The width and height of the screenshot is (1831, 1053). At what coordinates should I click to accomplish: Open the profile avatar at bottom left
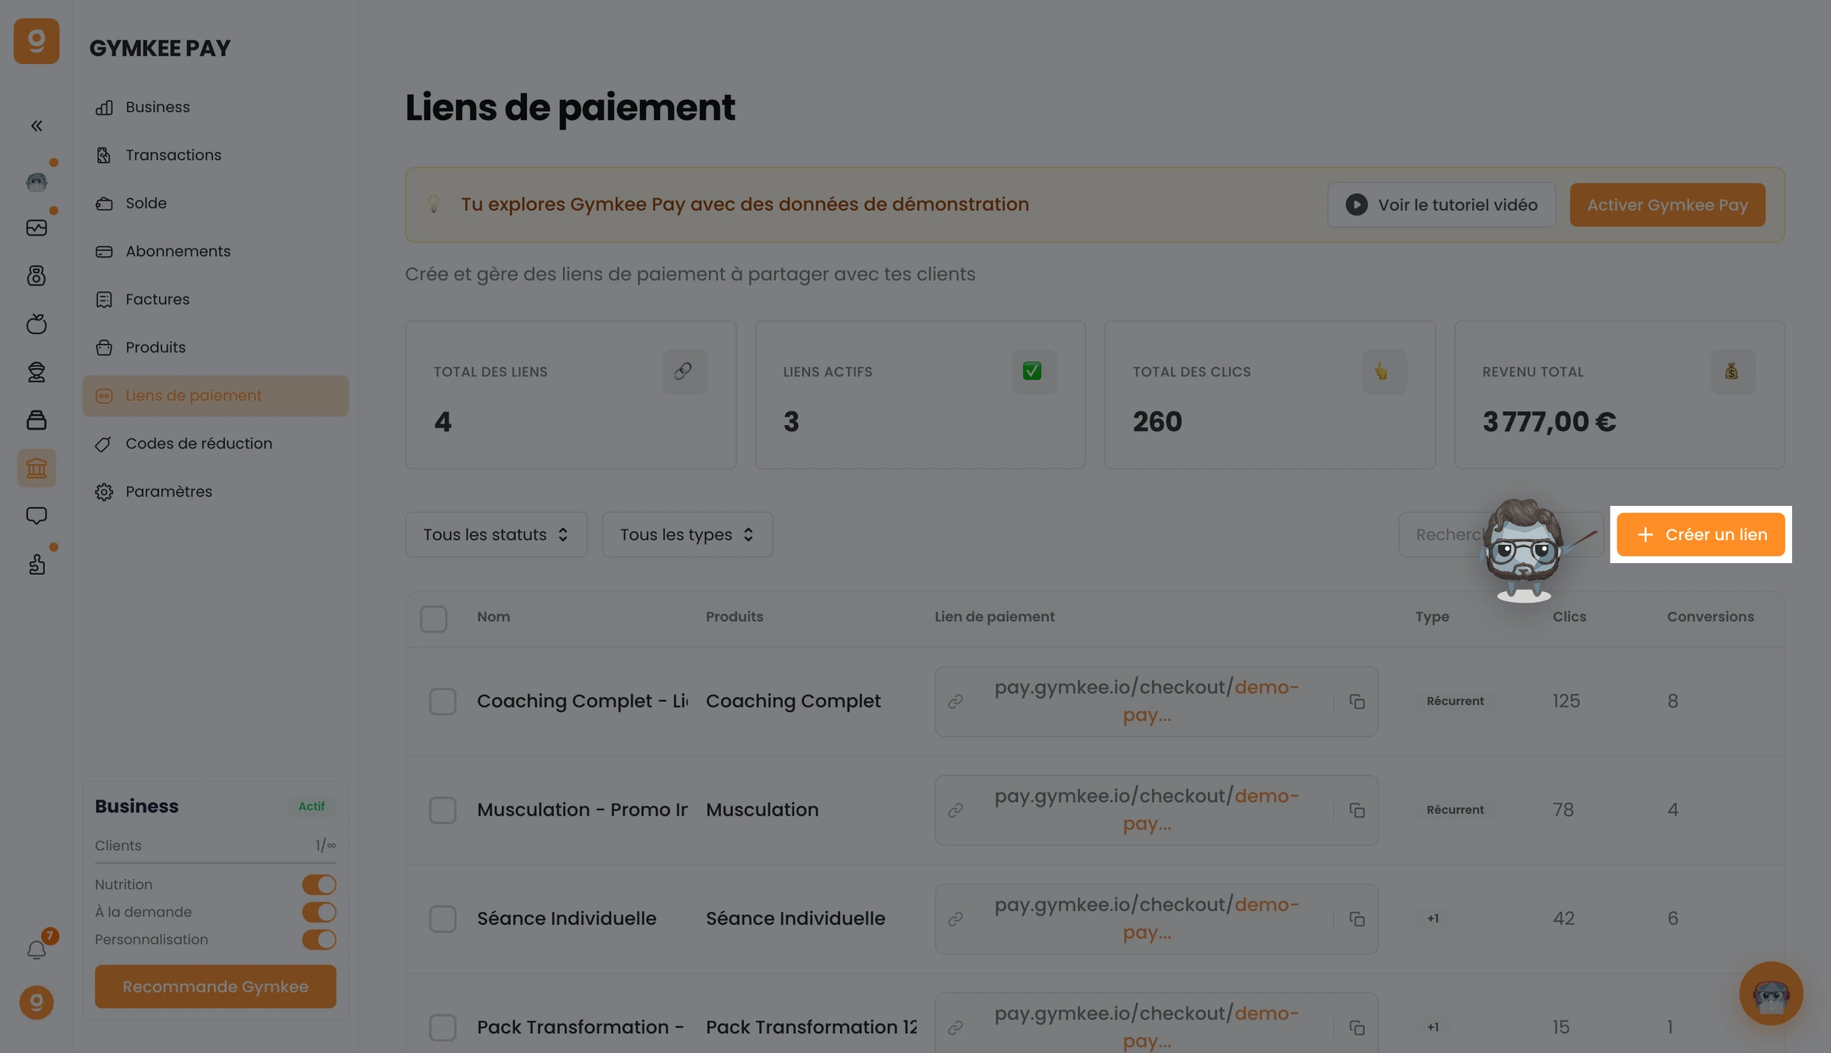pyautogui.click(x=37, y=1002)
